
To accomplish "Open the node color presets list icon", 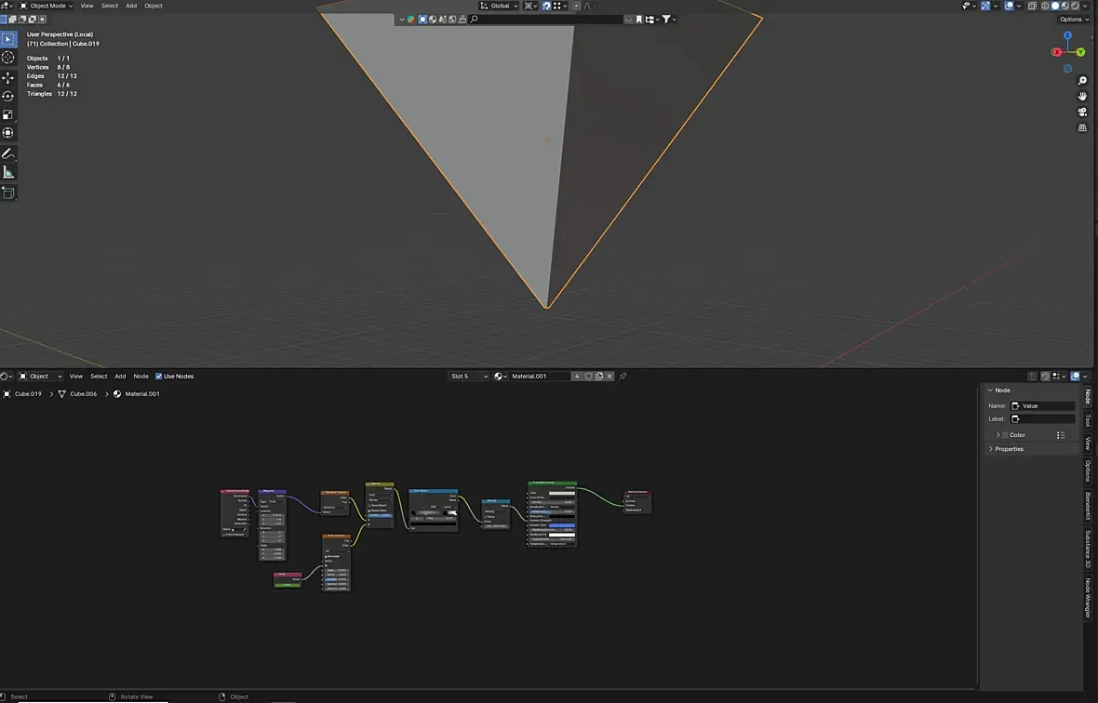I will coord(1061,435).
